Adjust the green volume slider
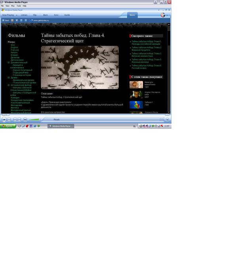This screenshot has width=225, height=253. 34,119
